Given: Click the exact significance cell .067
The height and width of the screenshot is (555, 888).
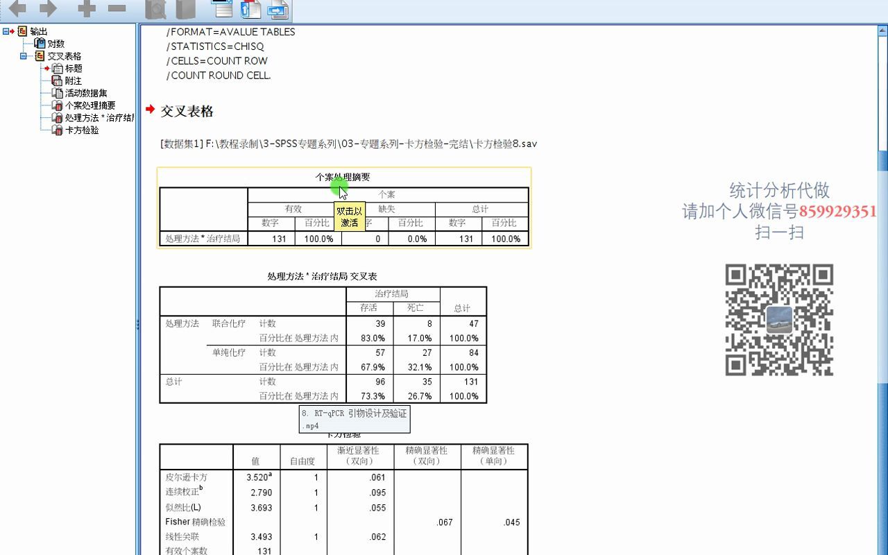Looking at the screenshot, I should 428,522.
